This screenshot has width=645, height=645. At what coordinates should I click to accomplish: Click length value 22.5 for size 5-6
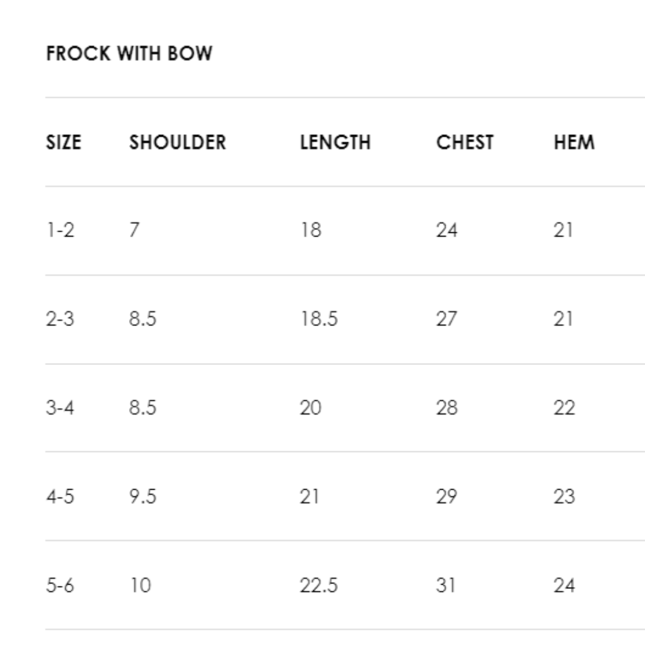(318, 585)
